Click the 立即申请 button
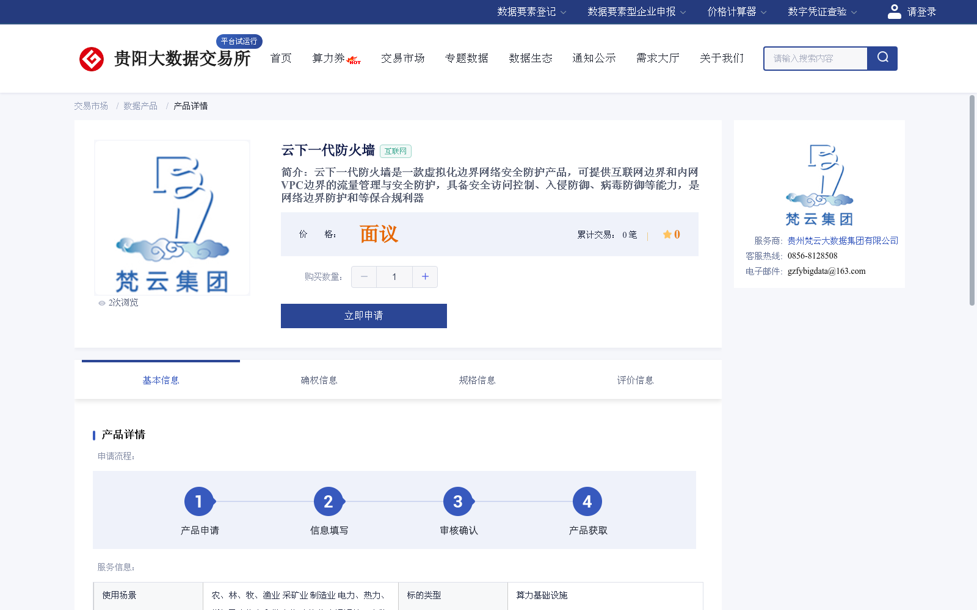 click(364, 316)
